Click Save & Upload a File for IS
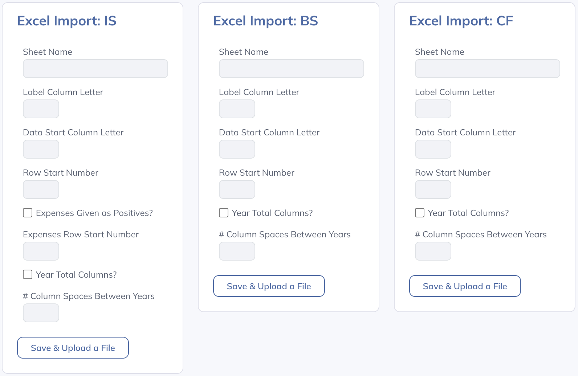The width and height of the screenshot is (578, 376). point(73,348)
